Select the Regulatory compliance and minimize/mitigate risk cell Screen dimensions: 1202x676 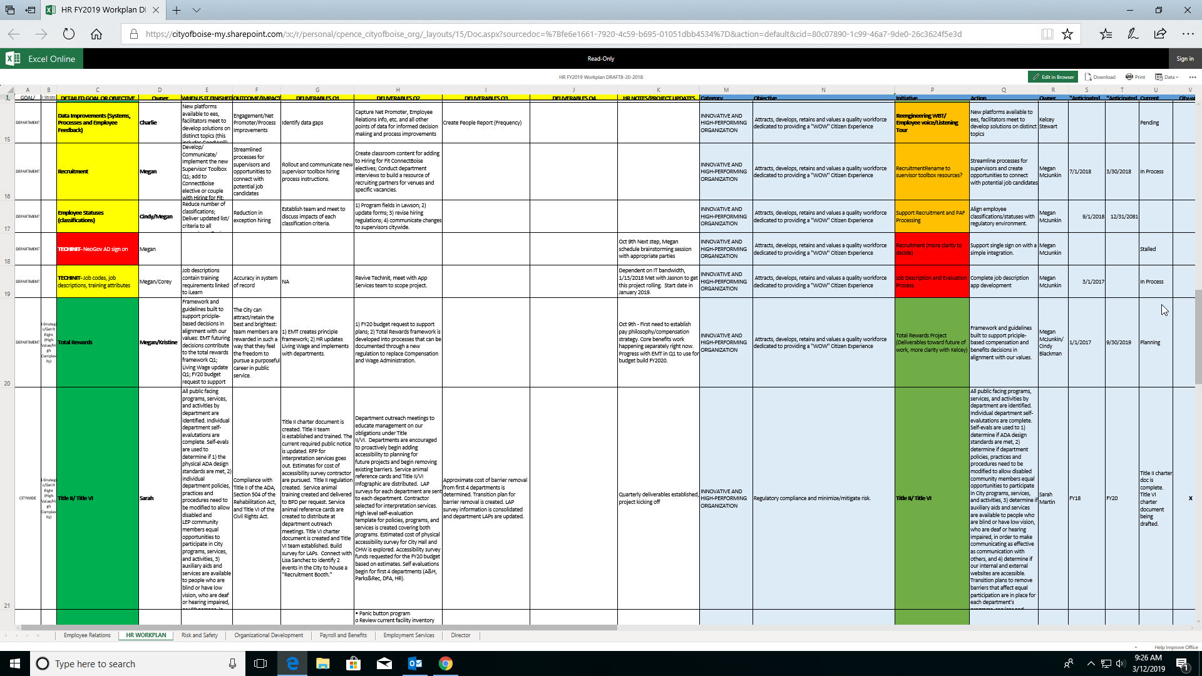click(x=823, y=498)
